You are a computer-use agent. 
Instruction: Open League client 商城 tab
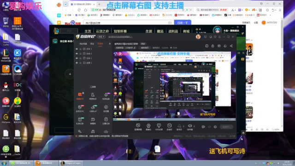[186, 31]
